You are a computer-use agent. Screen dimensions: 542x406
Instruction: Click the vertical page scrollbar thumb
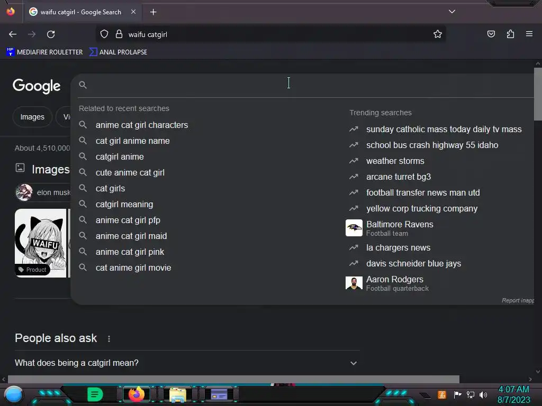point(538,94)
